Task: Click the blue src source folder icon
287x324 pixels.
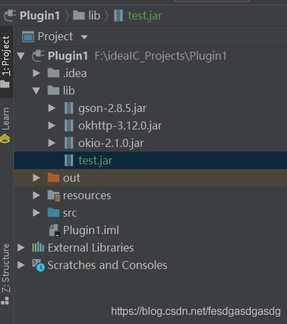Action: point(54,213)
